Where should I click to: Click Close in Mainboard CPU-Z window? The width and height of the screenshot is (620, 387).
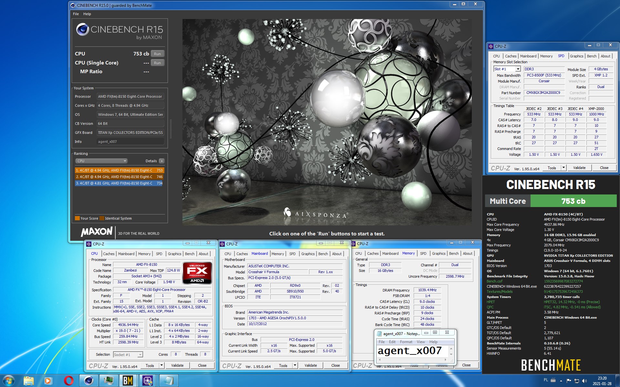pos(336,365)
